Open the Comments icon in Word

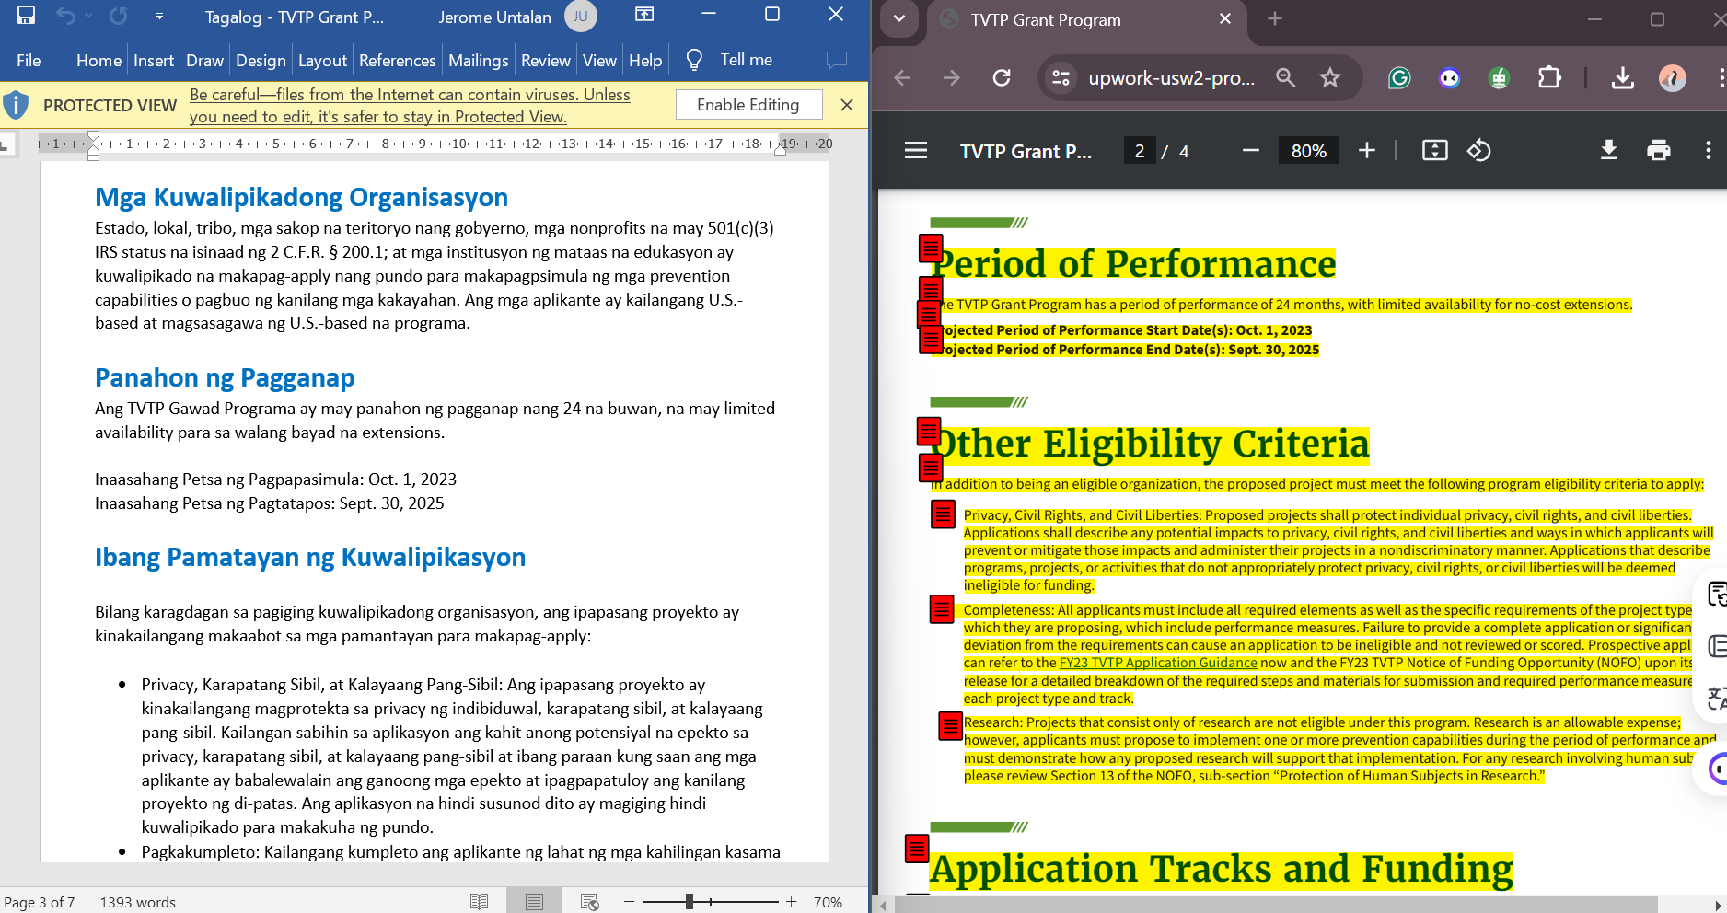[837, 60]
